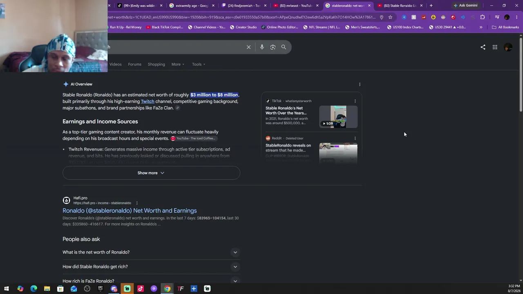The height and width of the screenshot is (294, 523).
Task: Bookmark this page with the star icon
Action: point(390,17)
